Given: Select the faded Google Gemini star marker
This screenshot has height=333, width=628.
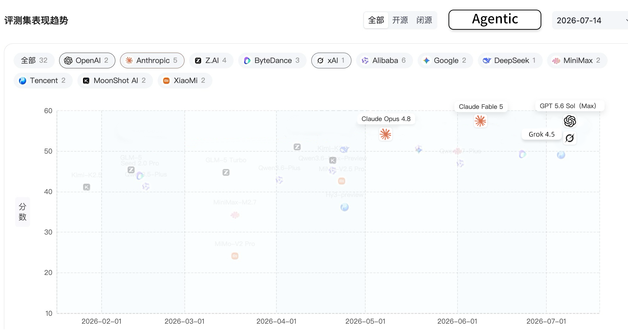Looking at the screenshot, I should (418, 149).
